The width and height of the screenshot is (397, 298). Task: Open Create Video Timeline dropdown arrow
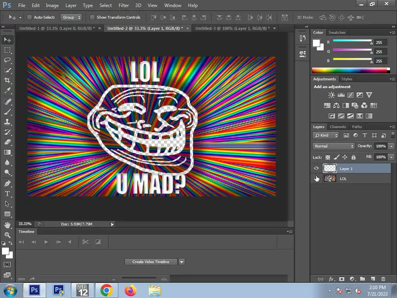[x=182, y=262]
